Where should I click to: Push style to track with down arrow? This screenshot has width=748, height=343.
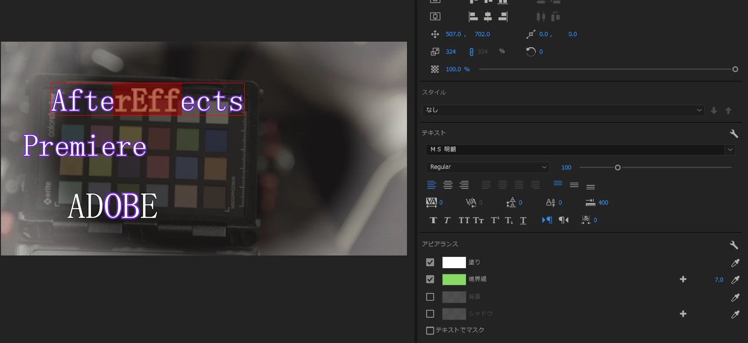tap(714, 110)
